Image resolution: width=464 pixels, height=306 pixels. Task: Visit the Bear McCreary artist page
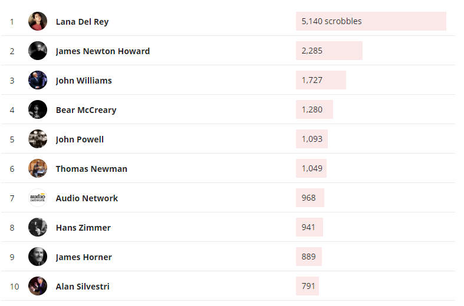[86, 110]
